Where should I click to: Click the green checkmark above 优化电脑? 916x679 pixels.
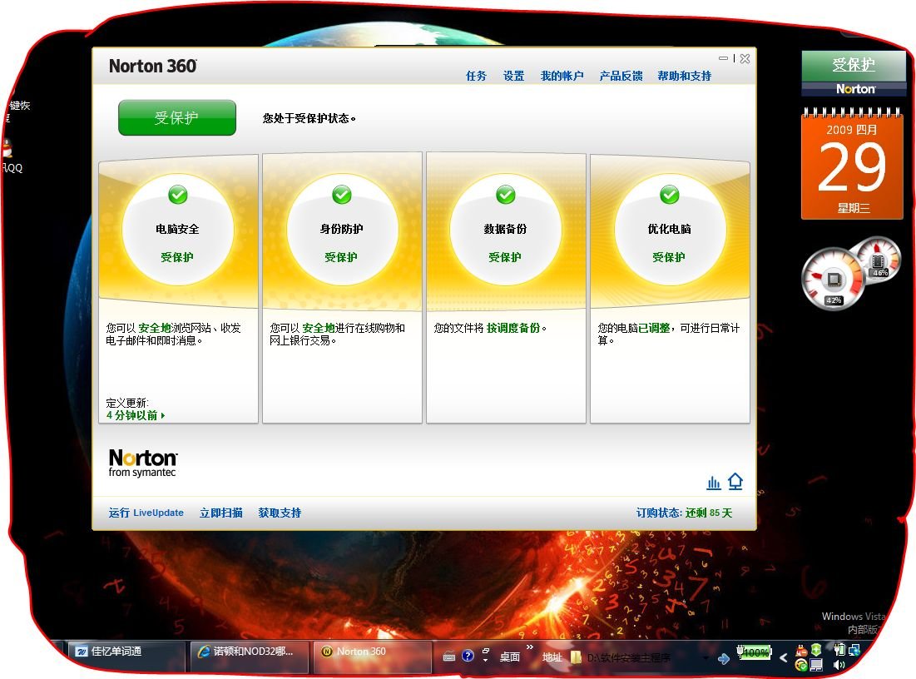point(670,195)
